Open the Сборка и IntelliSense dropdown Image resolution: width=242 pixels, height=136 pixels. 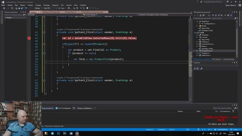tap(86, 108)
